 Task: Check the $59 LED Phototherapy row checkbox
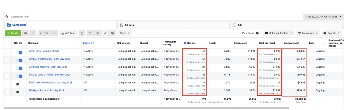7,60
